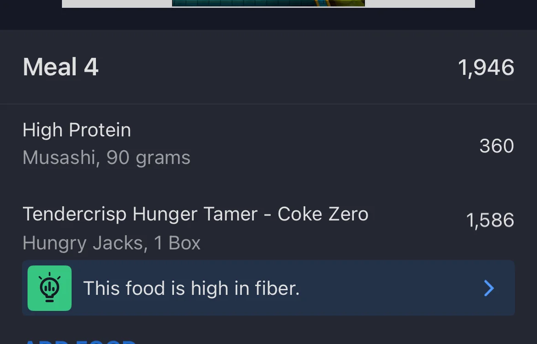Select 'This food is high in fiber' text
Screen dimensions: 537x344
pos(191,288)
